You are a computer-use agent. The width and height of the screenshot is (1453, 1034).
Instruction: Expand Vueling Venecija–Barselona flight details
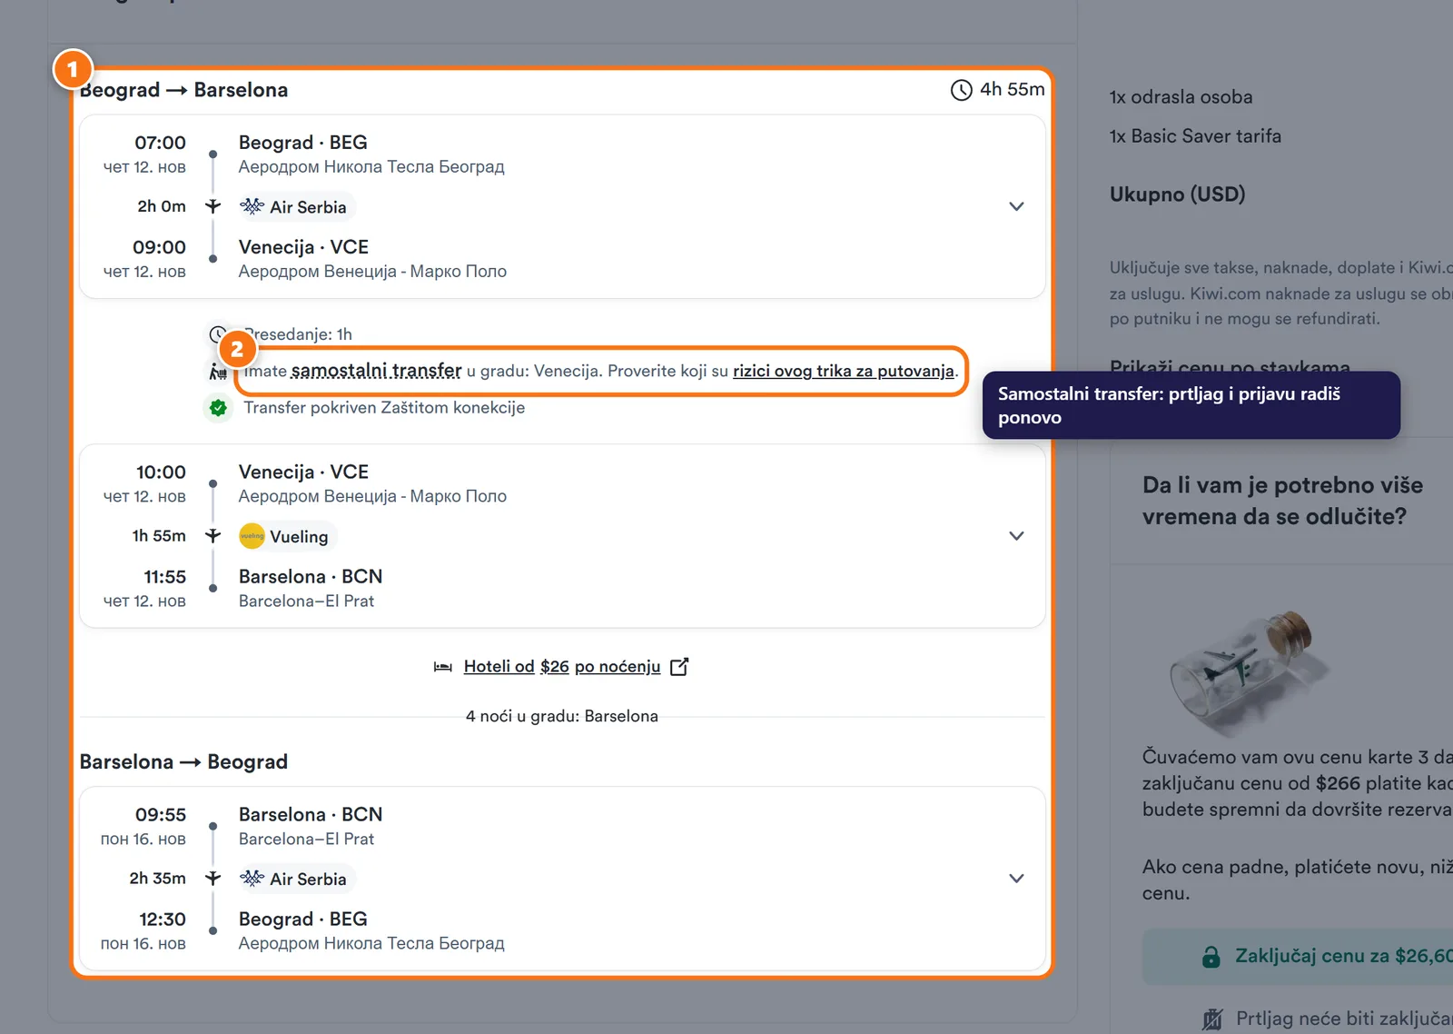[x=1016, y=536]
